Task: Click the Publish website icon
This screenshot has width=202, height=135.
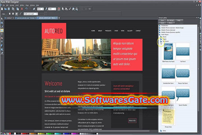Action: (77, 9)
